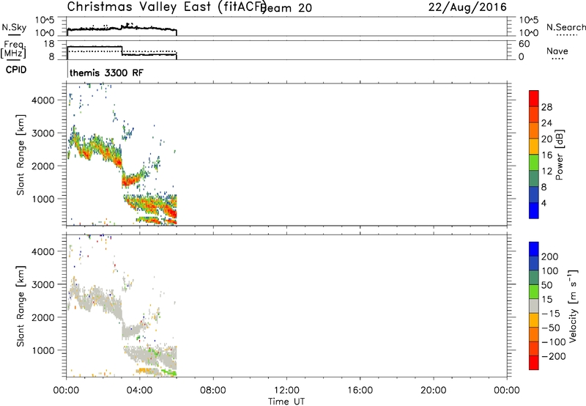Click the date '22/Aug/2016'
Screen dimensions: 586x406
click(x=467, y=7)
